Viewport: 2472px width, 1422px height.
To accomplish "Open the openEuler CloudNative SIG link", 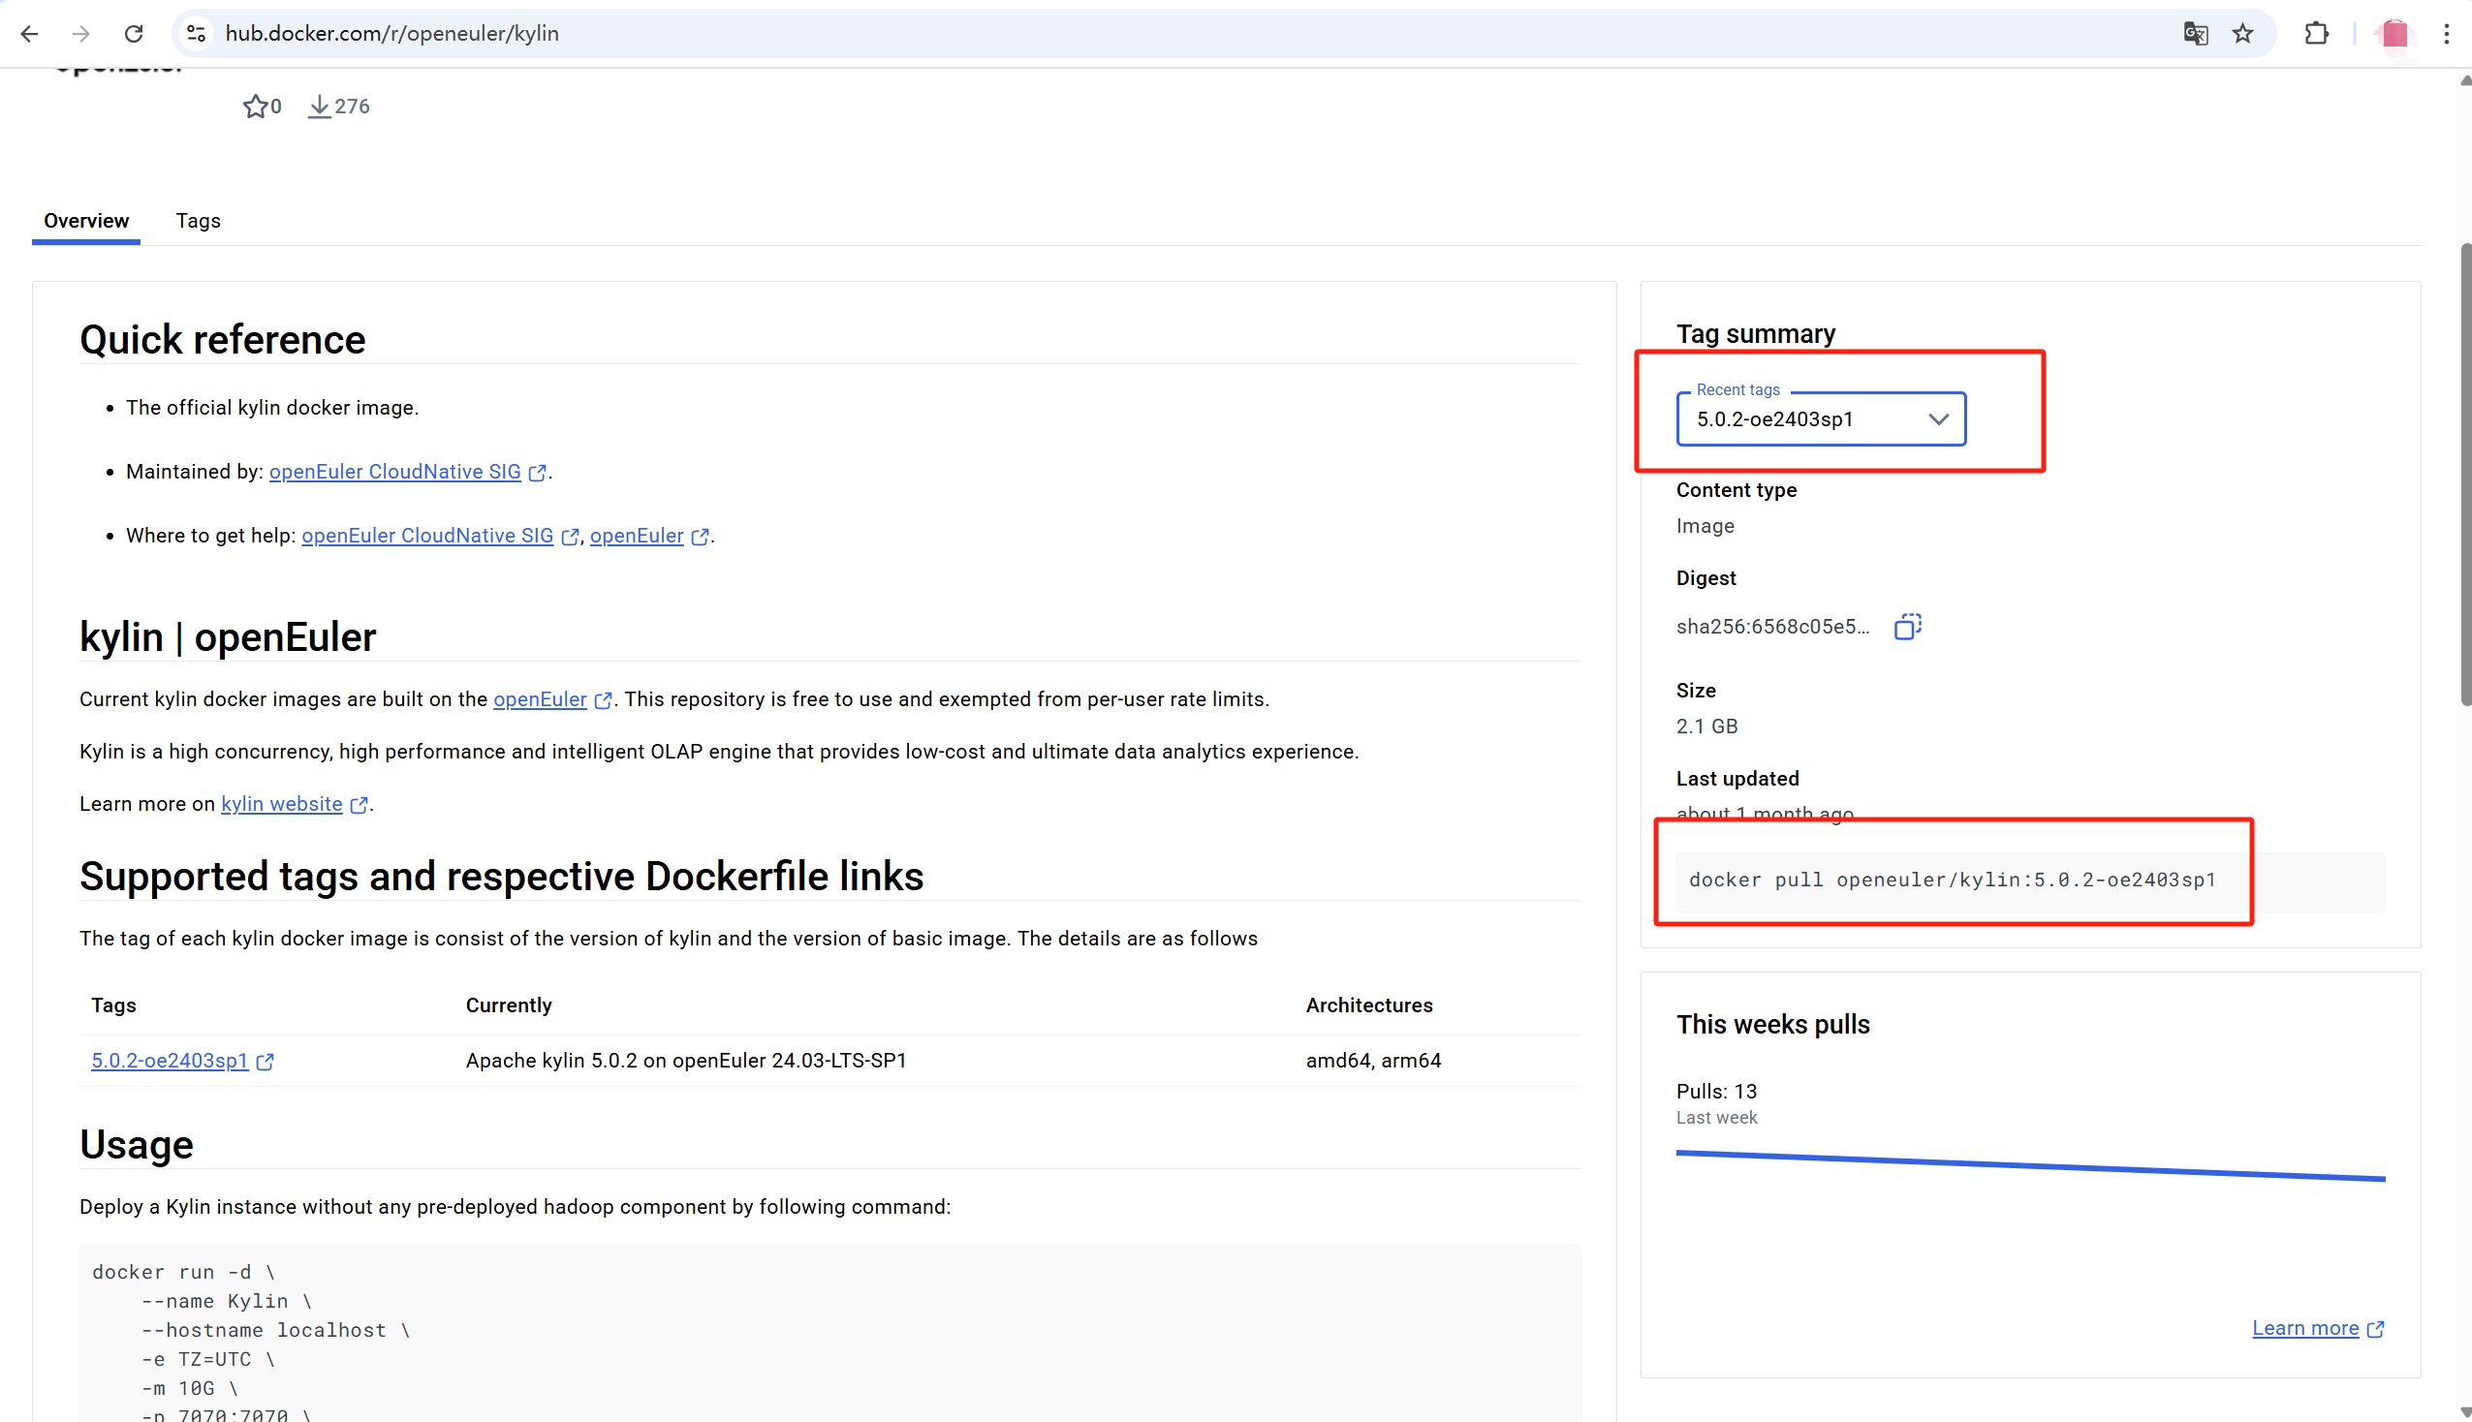I will [x=394, y=471].
